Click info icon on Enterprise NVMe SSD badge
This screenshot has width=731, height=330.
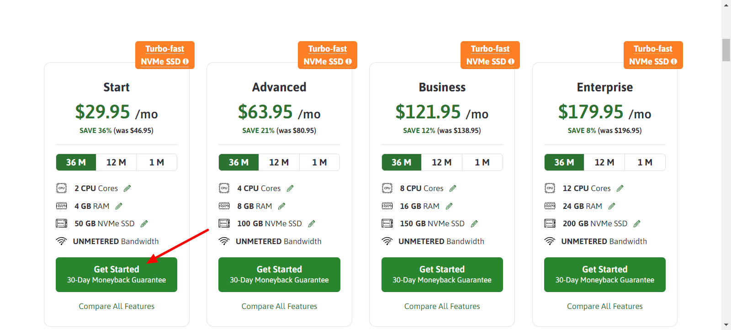pos(674,61)
